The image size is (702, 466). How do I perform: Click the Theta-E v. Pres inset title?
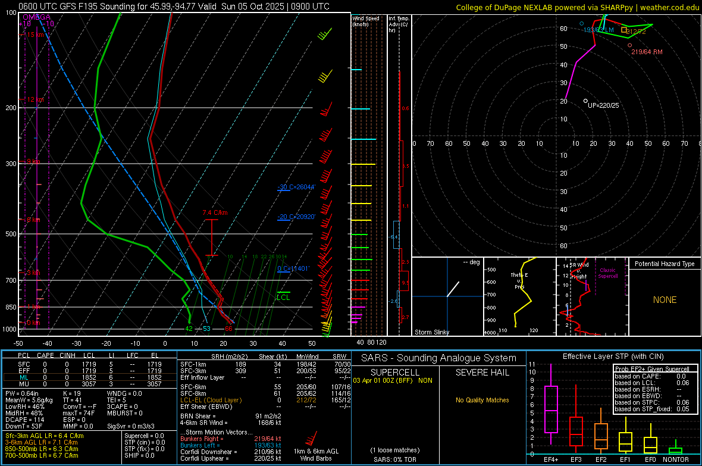tap(519, 280)
